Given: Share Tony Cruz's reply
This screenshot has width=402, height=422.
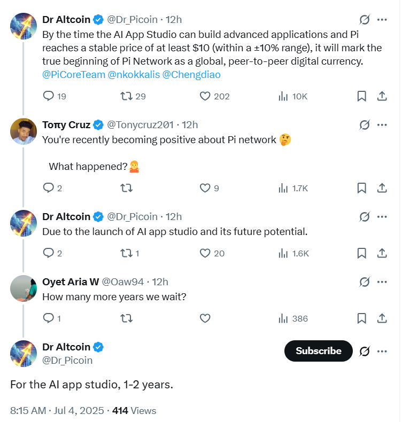Looking at the screenshot, I should (x=382, y=188).
